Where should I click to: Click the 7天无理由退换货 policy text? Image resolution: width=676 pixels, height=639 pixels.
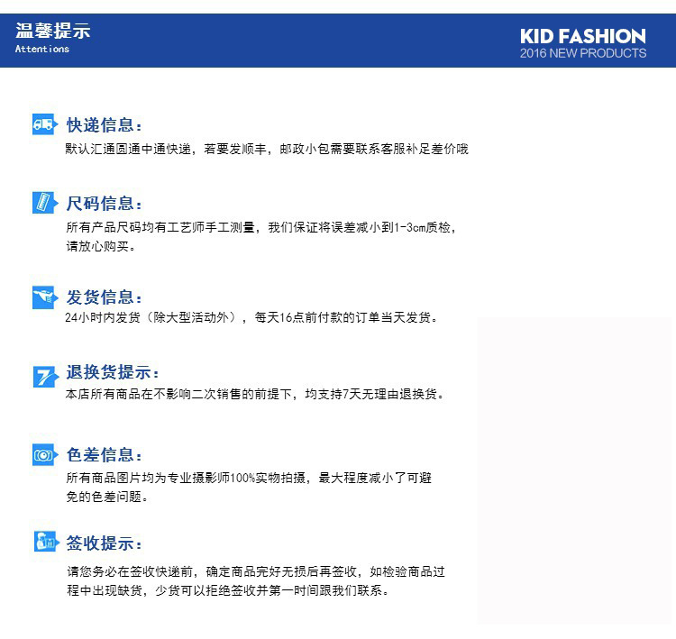pyautogui.click(x=255, y=394)
